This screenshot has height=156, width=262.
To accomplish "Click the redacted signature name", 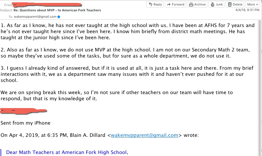I will [23, 111].
